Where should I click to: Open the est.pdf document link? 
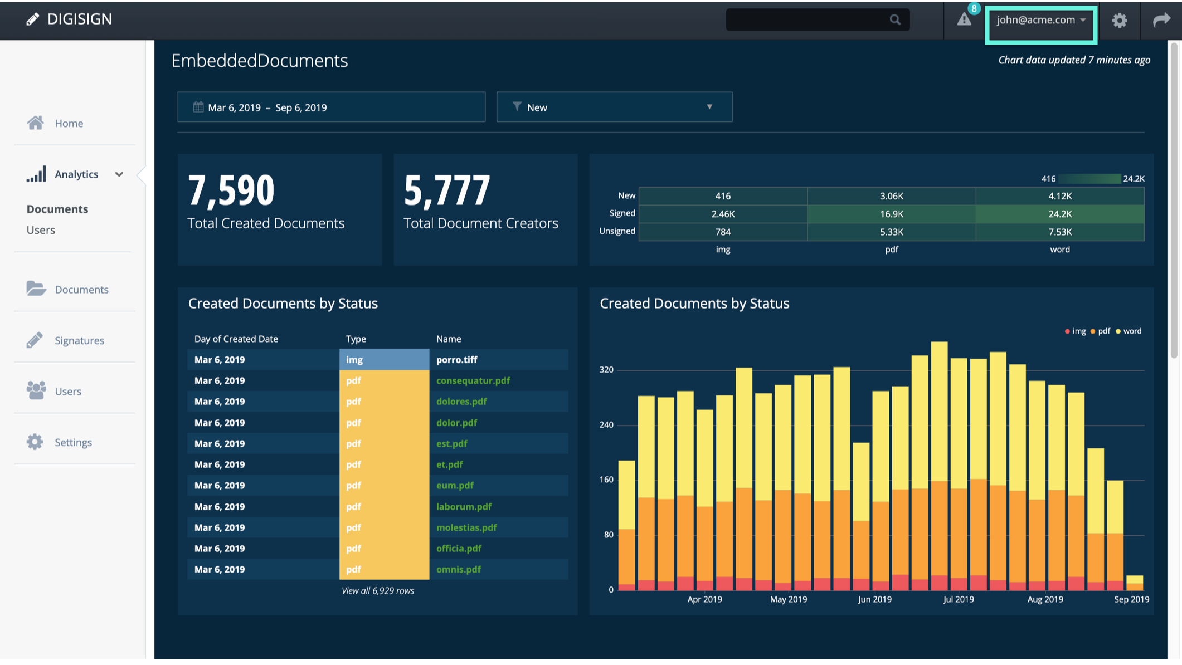pyautogui.click(x=452, y=444)
